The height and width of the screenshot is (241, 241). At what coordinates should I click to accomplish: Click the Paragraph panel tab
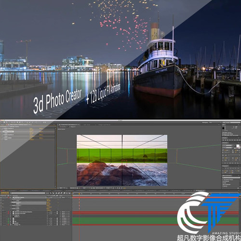(x=225, y=166)
